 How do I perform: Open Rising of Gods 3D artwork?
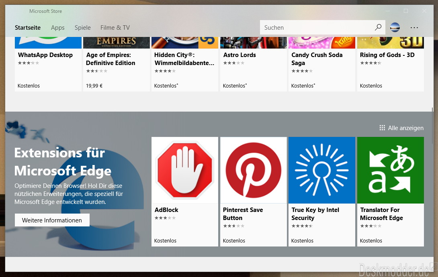pos(391,43)
